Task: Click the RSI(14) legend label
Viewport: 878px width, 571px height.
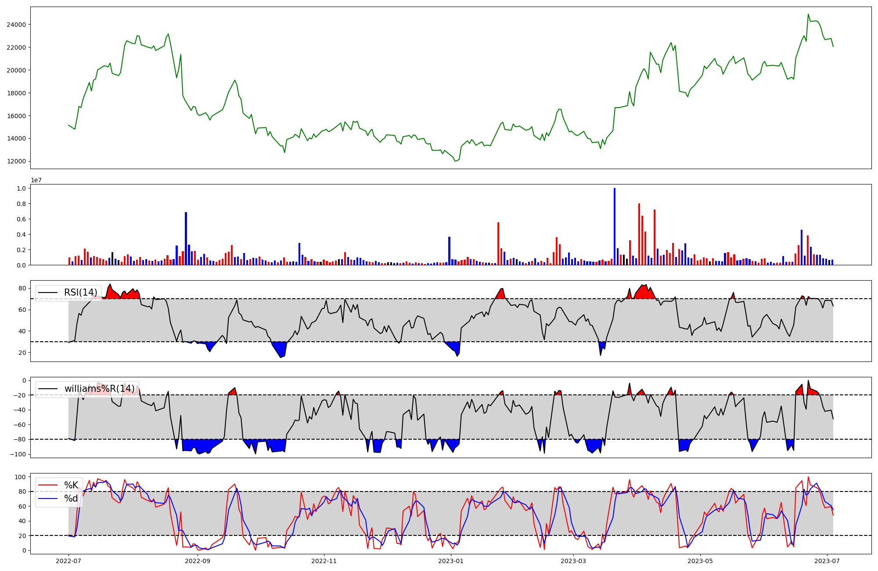Action: click(81, 293)
